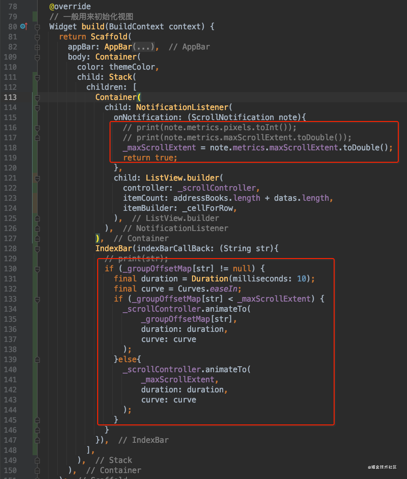Click the Chinese comment on line 79
The width and height of the screenshot is (407, 479).
click(x=91, y=17)
